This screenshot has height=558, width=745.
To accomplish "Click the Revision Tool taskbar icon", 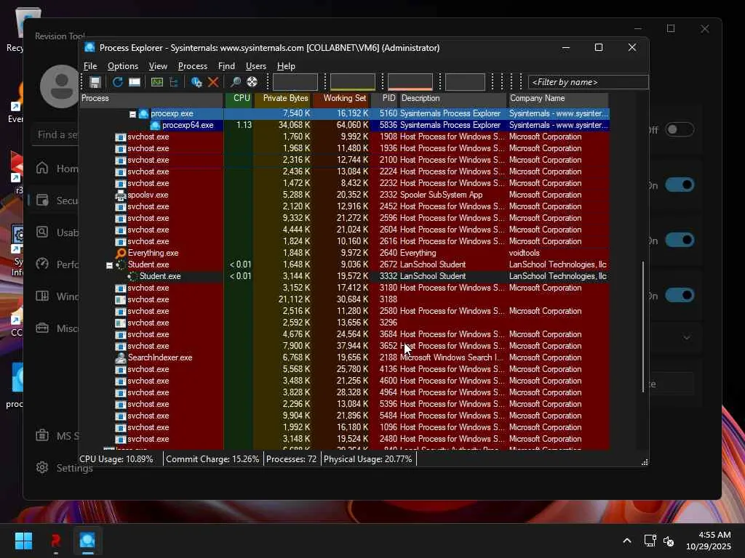I will pos(55,541).
